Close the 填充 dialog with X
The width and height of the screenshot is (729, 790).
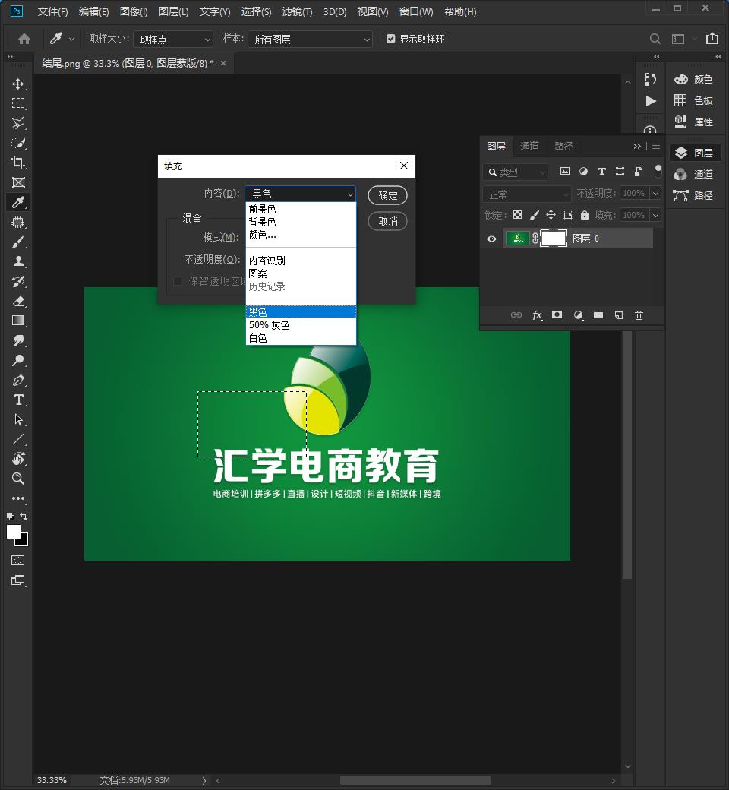403,166
